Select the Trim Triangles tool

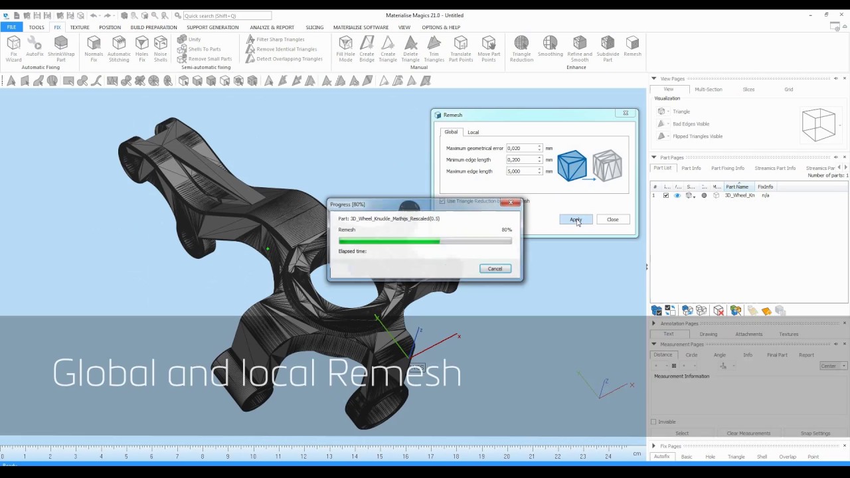point(434,49)
